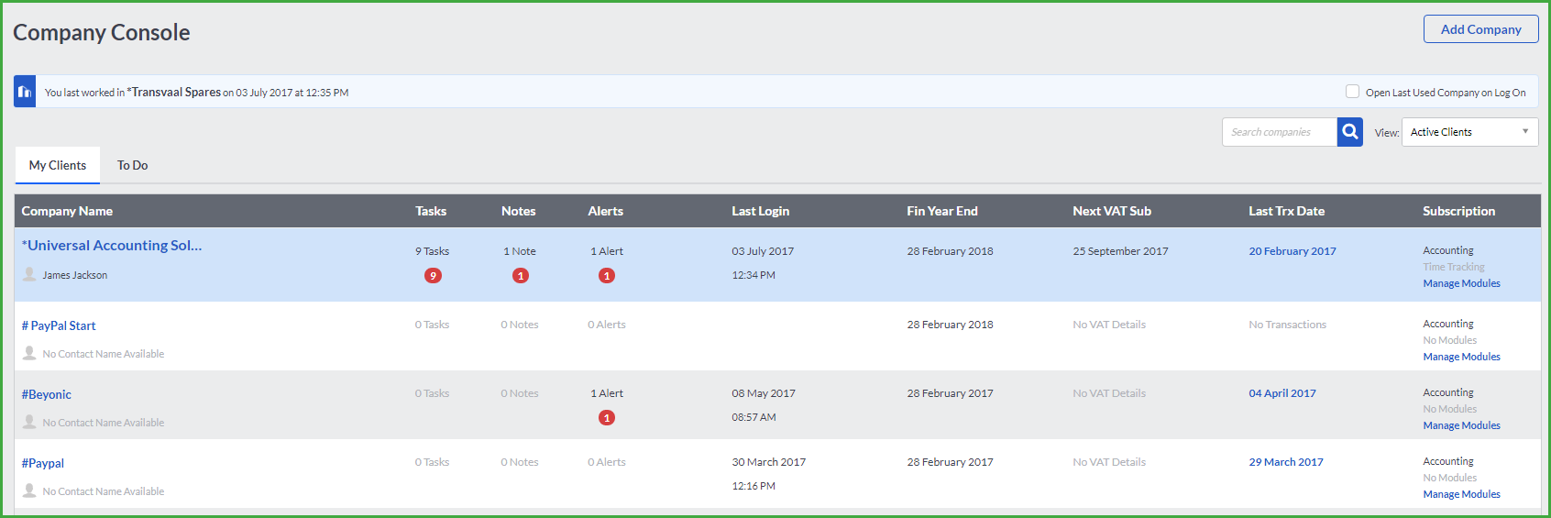Open the Active Clients view dropdown

(1469, 132)
